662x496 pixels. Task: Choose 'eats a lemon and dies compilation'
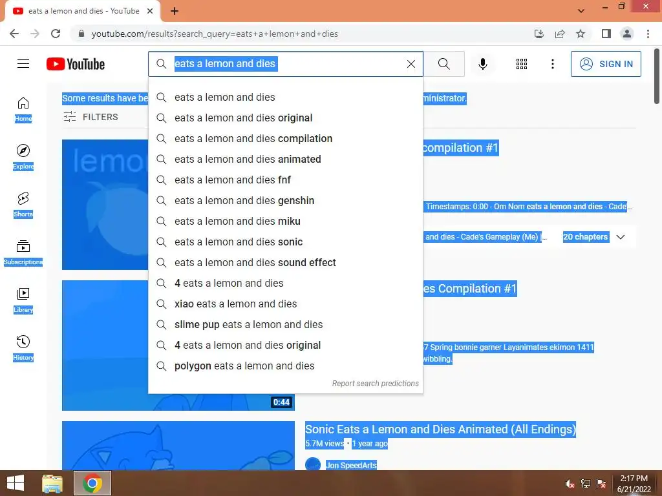tap(285, 138)
